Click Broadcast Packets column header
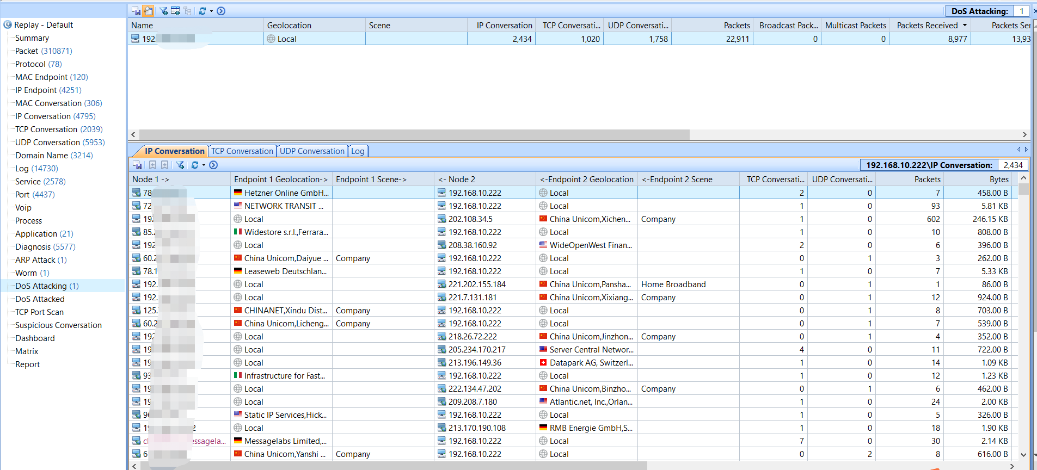This screenshot has height=470, width=1037. [x=787, y=25]
